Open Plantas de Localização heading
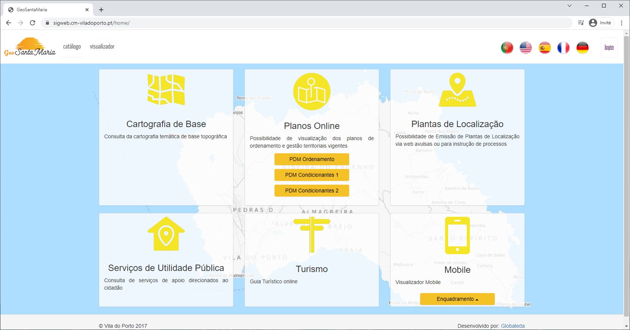 457,124
